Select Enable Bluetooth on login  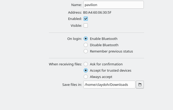pyautogui.click(x=86, y=39)
